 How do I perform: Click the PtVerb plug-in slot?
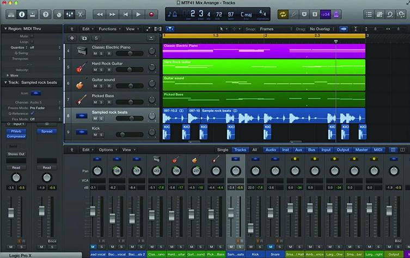pyautogui.click(x=16, y=131)
